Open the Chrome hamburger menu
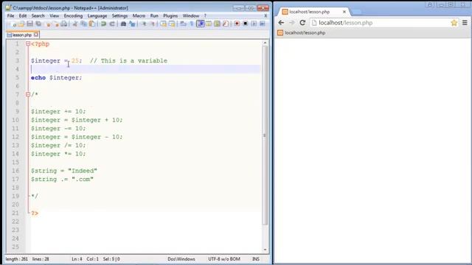The width and height of the screenshot is (472, 265). click(465, 23)
